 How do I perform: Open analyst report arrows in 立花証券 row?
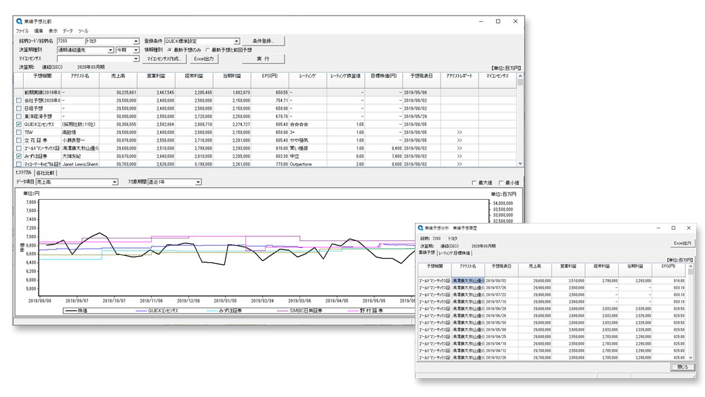[x=459, y=140]
